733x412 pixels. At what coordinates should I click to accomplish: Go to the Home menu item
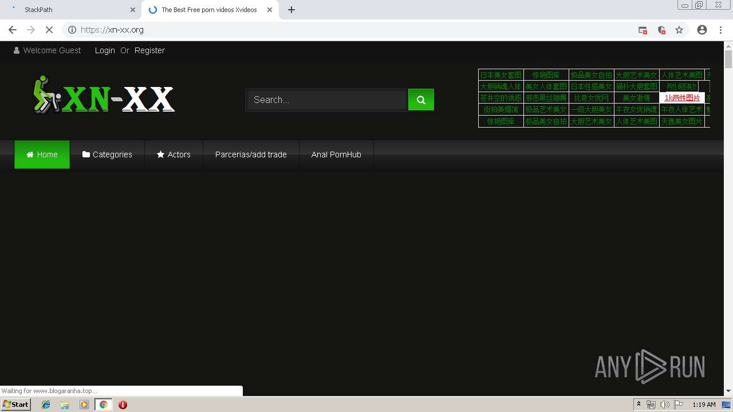(x=42, y=154)
